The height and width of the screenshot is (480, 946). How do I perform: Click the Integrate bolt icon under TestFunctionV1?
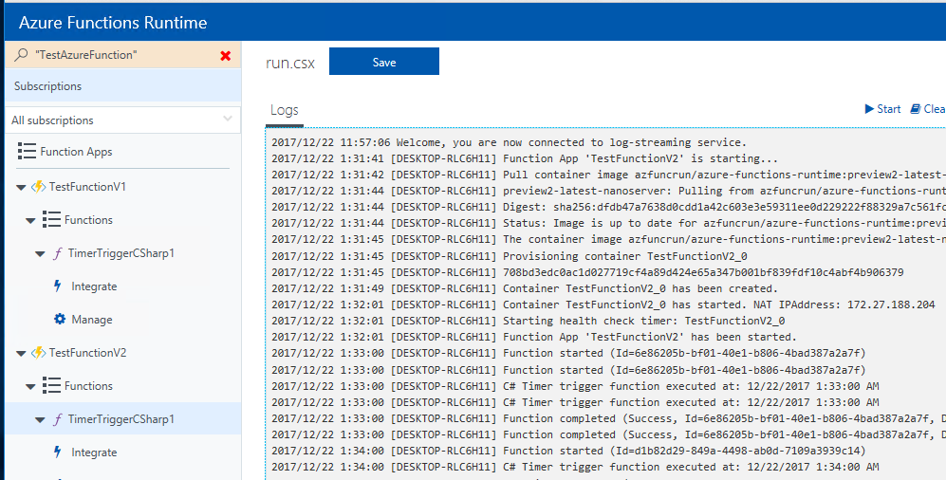pyautogui.click(x=58, y=286)
